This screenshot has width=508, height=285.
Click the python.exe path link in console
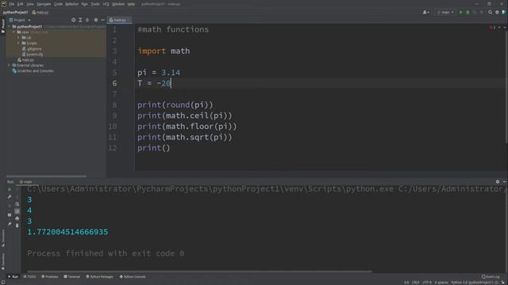210,189
